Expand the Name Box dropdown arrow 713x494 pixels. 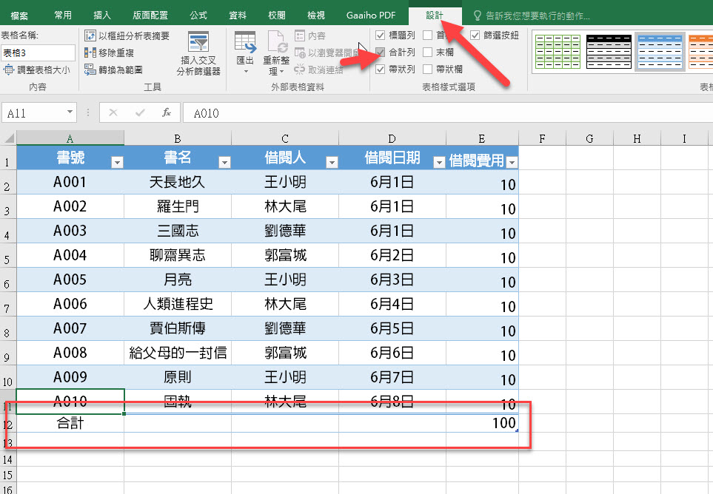tap(70, 113)
